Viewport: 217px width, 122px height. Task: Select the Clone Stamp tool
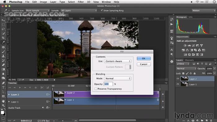[x=3, y=56]
